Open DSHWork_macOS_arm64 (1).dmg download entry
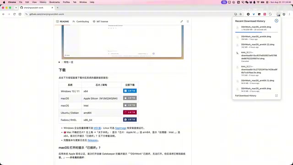 (x=256, y=82)
